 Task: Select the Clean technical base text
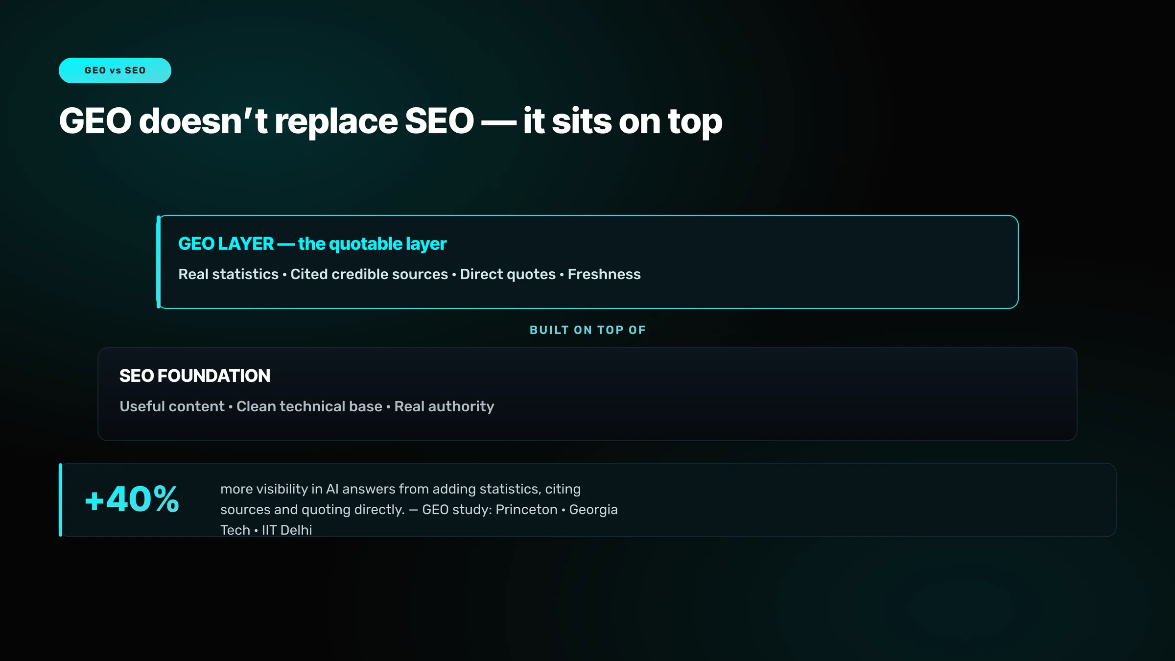(x=309, y=406)
